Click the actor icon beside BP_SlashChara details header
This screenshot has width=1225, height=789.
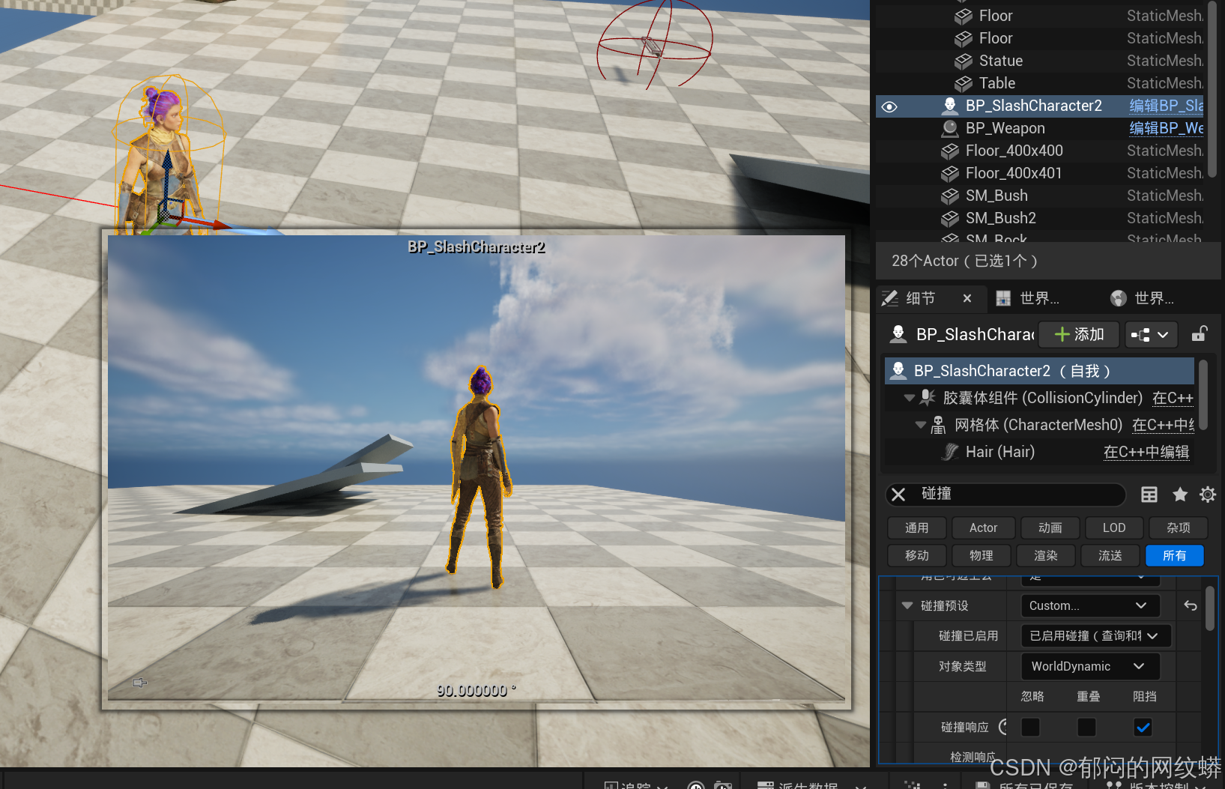click(x=898, y=334)
